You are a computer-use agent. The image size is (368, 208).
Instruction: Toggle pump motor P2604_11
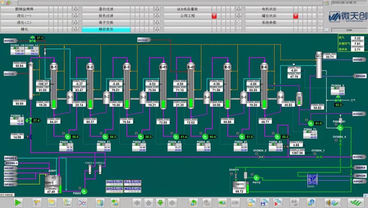pos(67,136)
